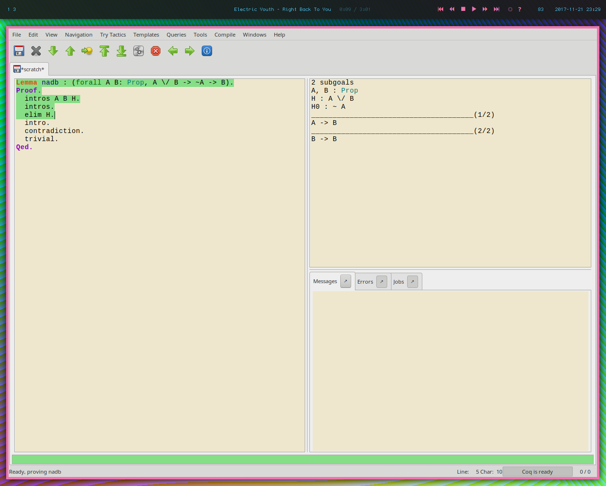This screenshot has height=486, width=606.
Task: Click the gears fully-check icon
Action: (139, 51)
